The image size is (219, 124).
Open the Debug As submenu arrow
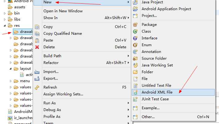[x=128, y=110]
